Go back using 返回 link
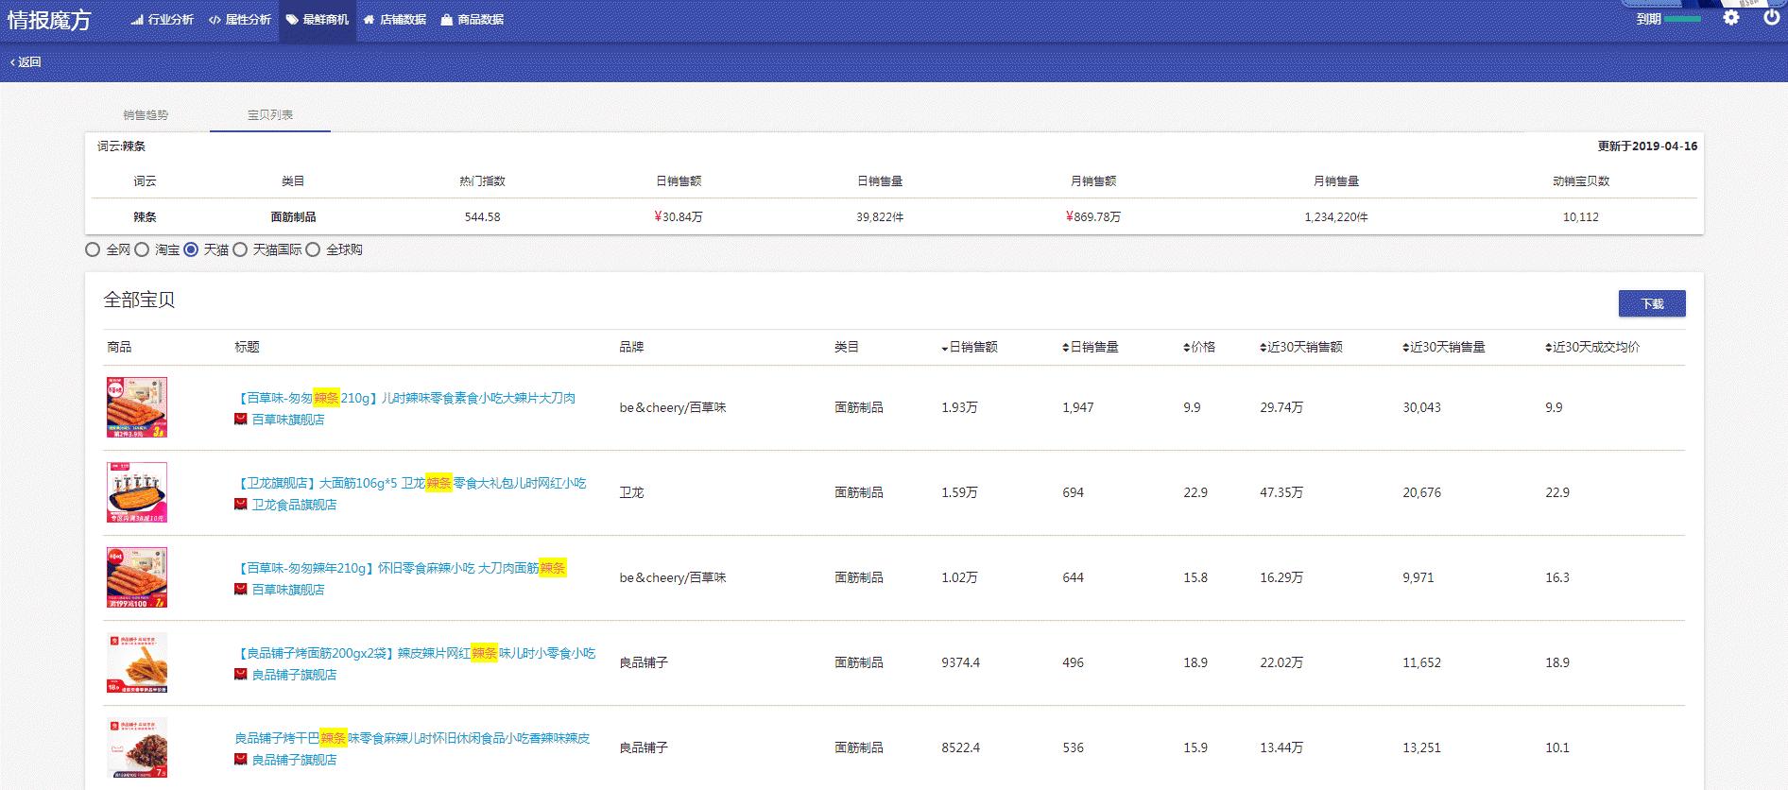This screenshot has height=790, width=1788. click(26, 62)
